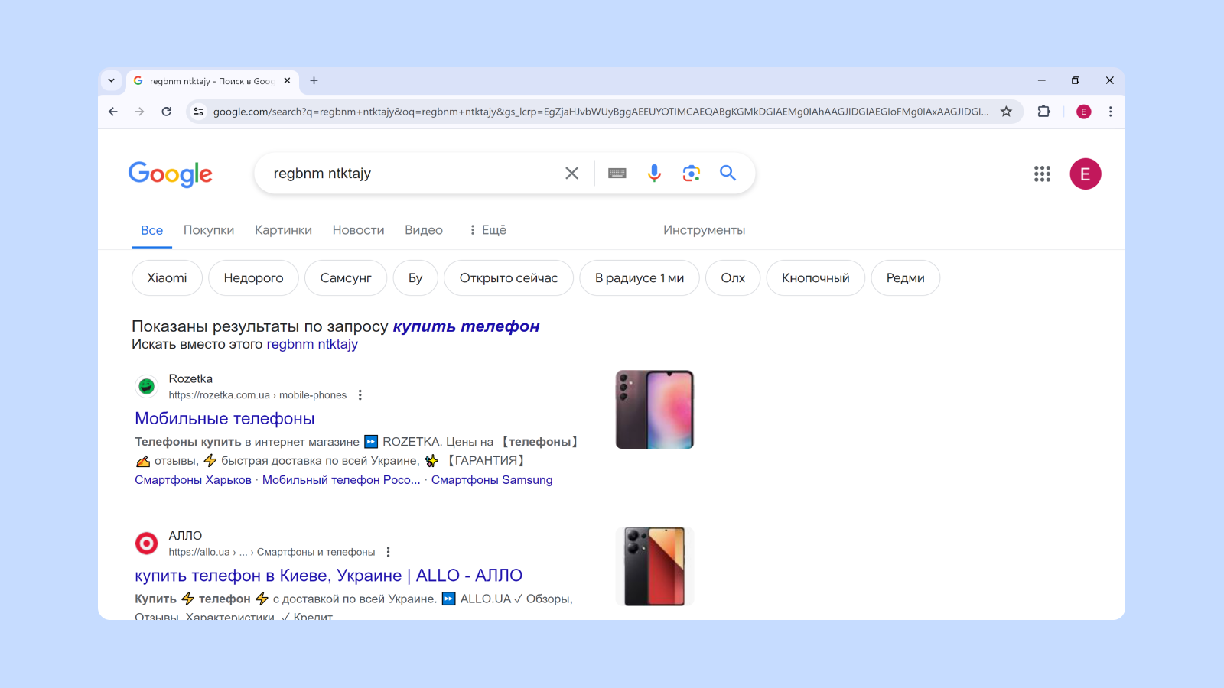Click the blue magnifier search button
1224x688 pixels.
click(728, 174)
